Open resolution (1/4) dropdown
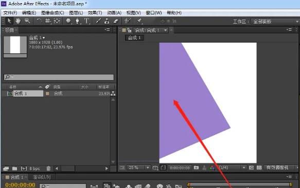300x188 pixels. [232, 167]
